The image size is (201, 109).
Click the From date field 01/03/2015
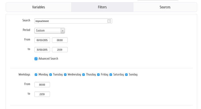coord(42,40)
